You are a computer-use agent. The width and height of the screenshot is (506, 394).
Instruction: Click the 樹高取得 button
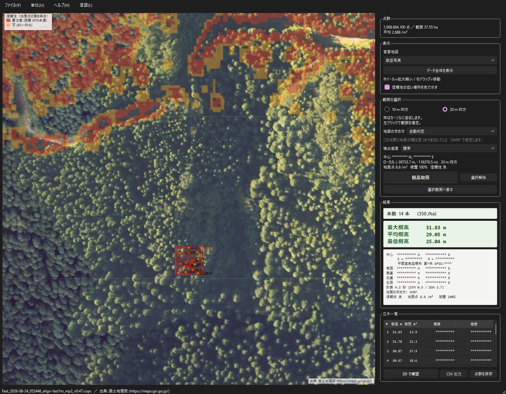tap(420, 177)
